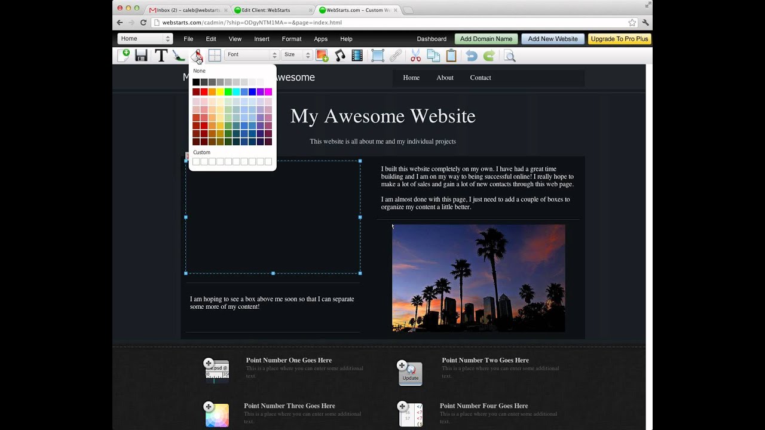Image resolution: width=765 pixels, height=430 pixels.
Task: Click the paintbrush tool icon
Action: click(179, 56)
